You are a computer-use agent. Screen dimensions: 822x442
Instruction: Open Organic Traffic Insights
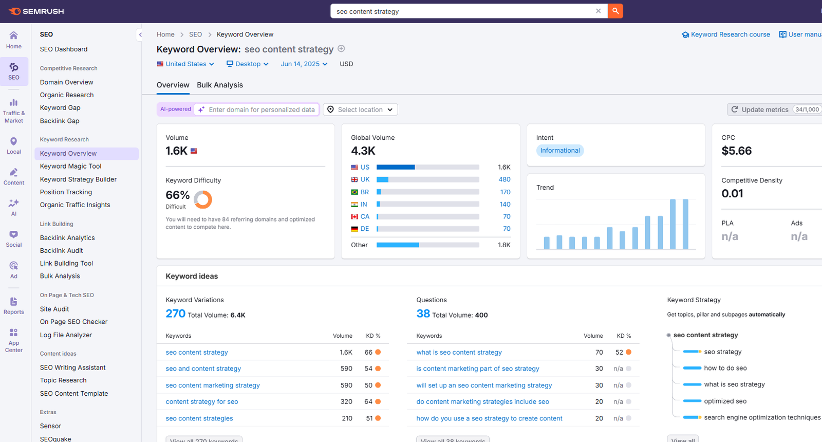point(75,205)
